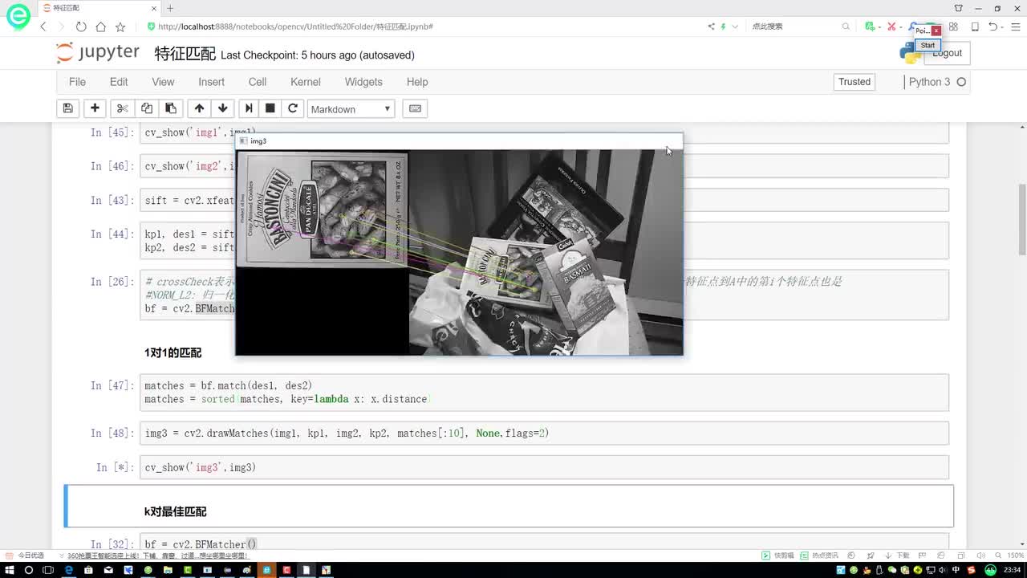Rename the notebook by clicking its title
1027x578 pixels.
click(185, 54)
